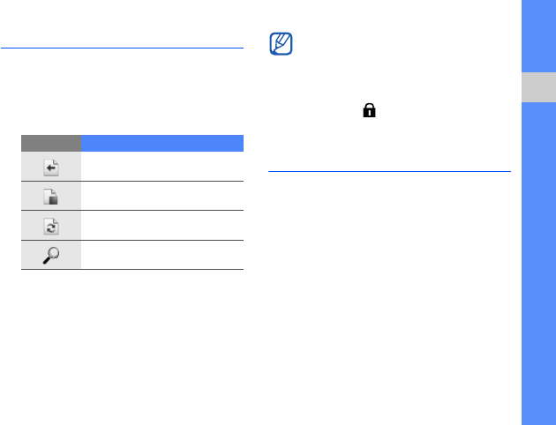Select the blue table header bar
Viewport: 556px width, 425px height.
coord(162,141)
